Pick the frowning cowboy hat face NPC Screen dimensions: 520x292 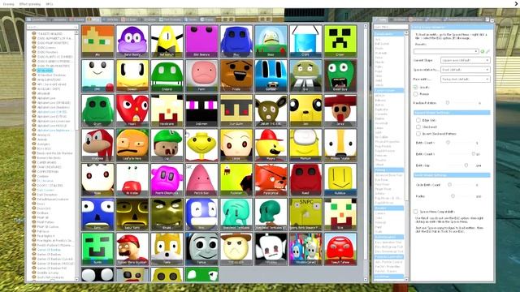tap(236, 249)
